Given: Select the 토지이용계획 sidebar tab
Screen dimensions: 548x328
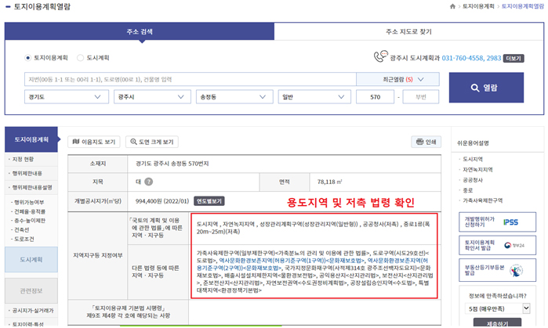Looking at the screenshot, I should (x=31, y=139).
